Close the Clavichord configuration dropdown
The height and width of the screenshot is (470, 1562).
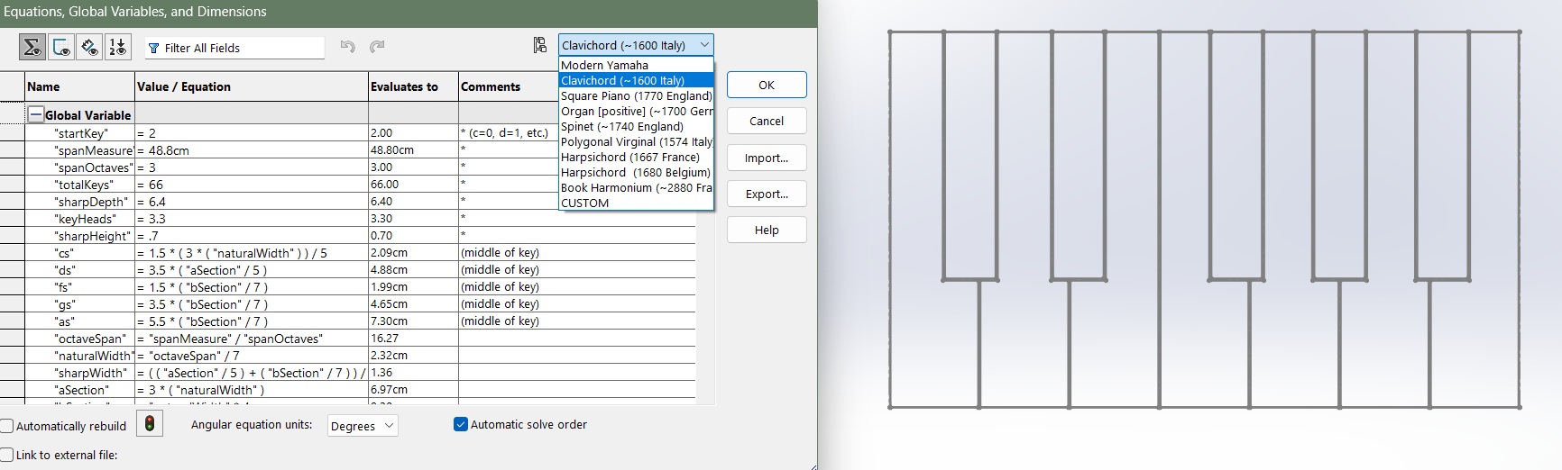click(704, 45)
